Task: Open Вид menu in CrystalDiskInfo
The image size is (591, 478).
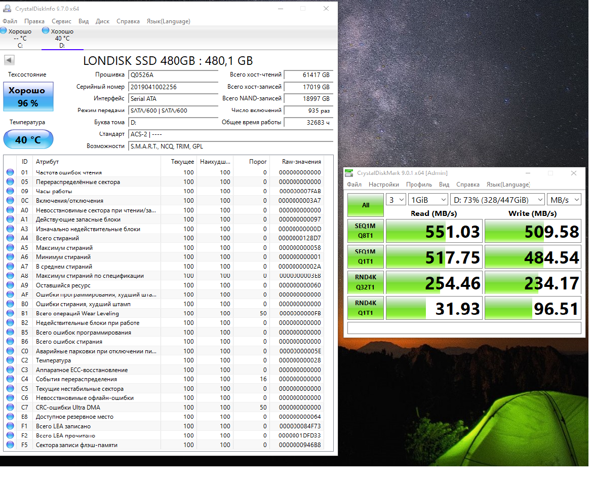Action: [83, 21]
